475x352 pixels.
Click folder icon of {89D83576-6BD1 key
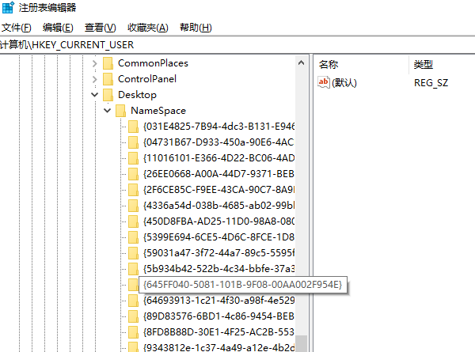tap(133, 316)
